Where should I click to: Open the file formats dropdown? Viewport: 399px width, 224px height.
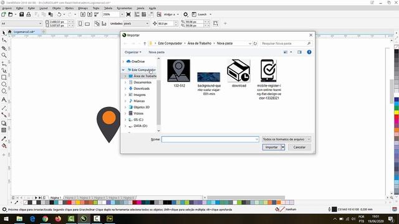click(286, 139)
